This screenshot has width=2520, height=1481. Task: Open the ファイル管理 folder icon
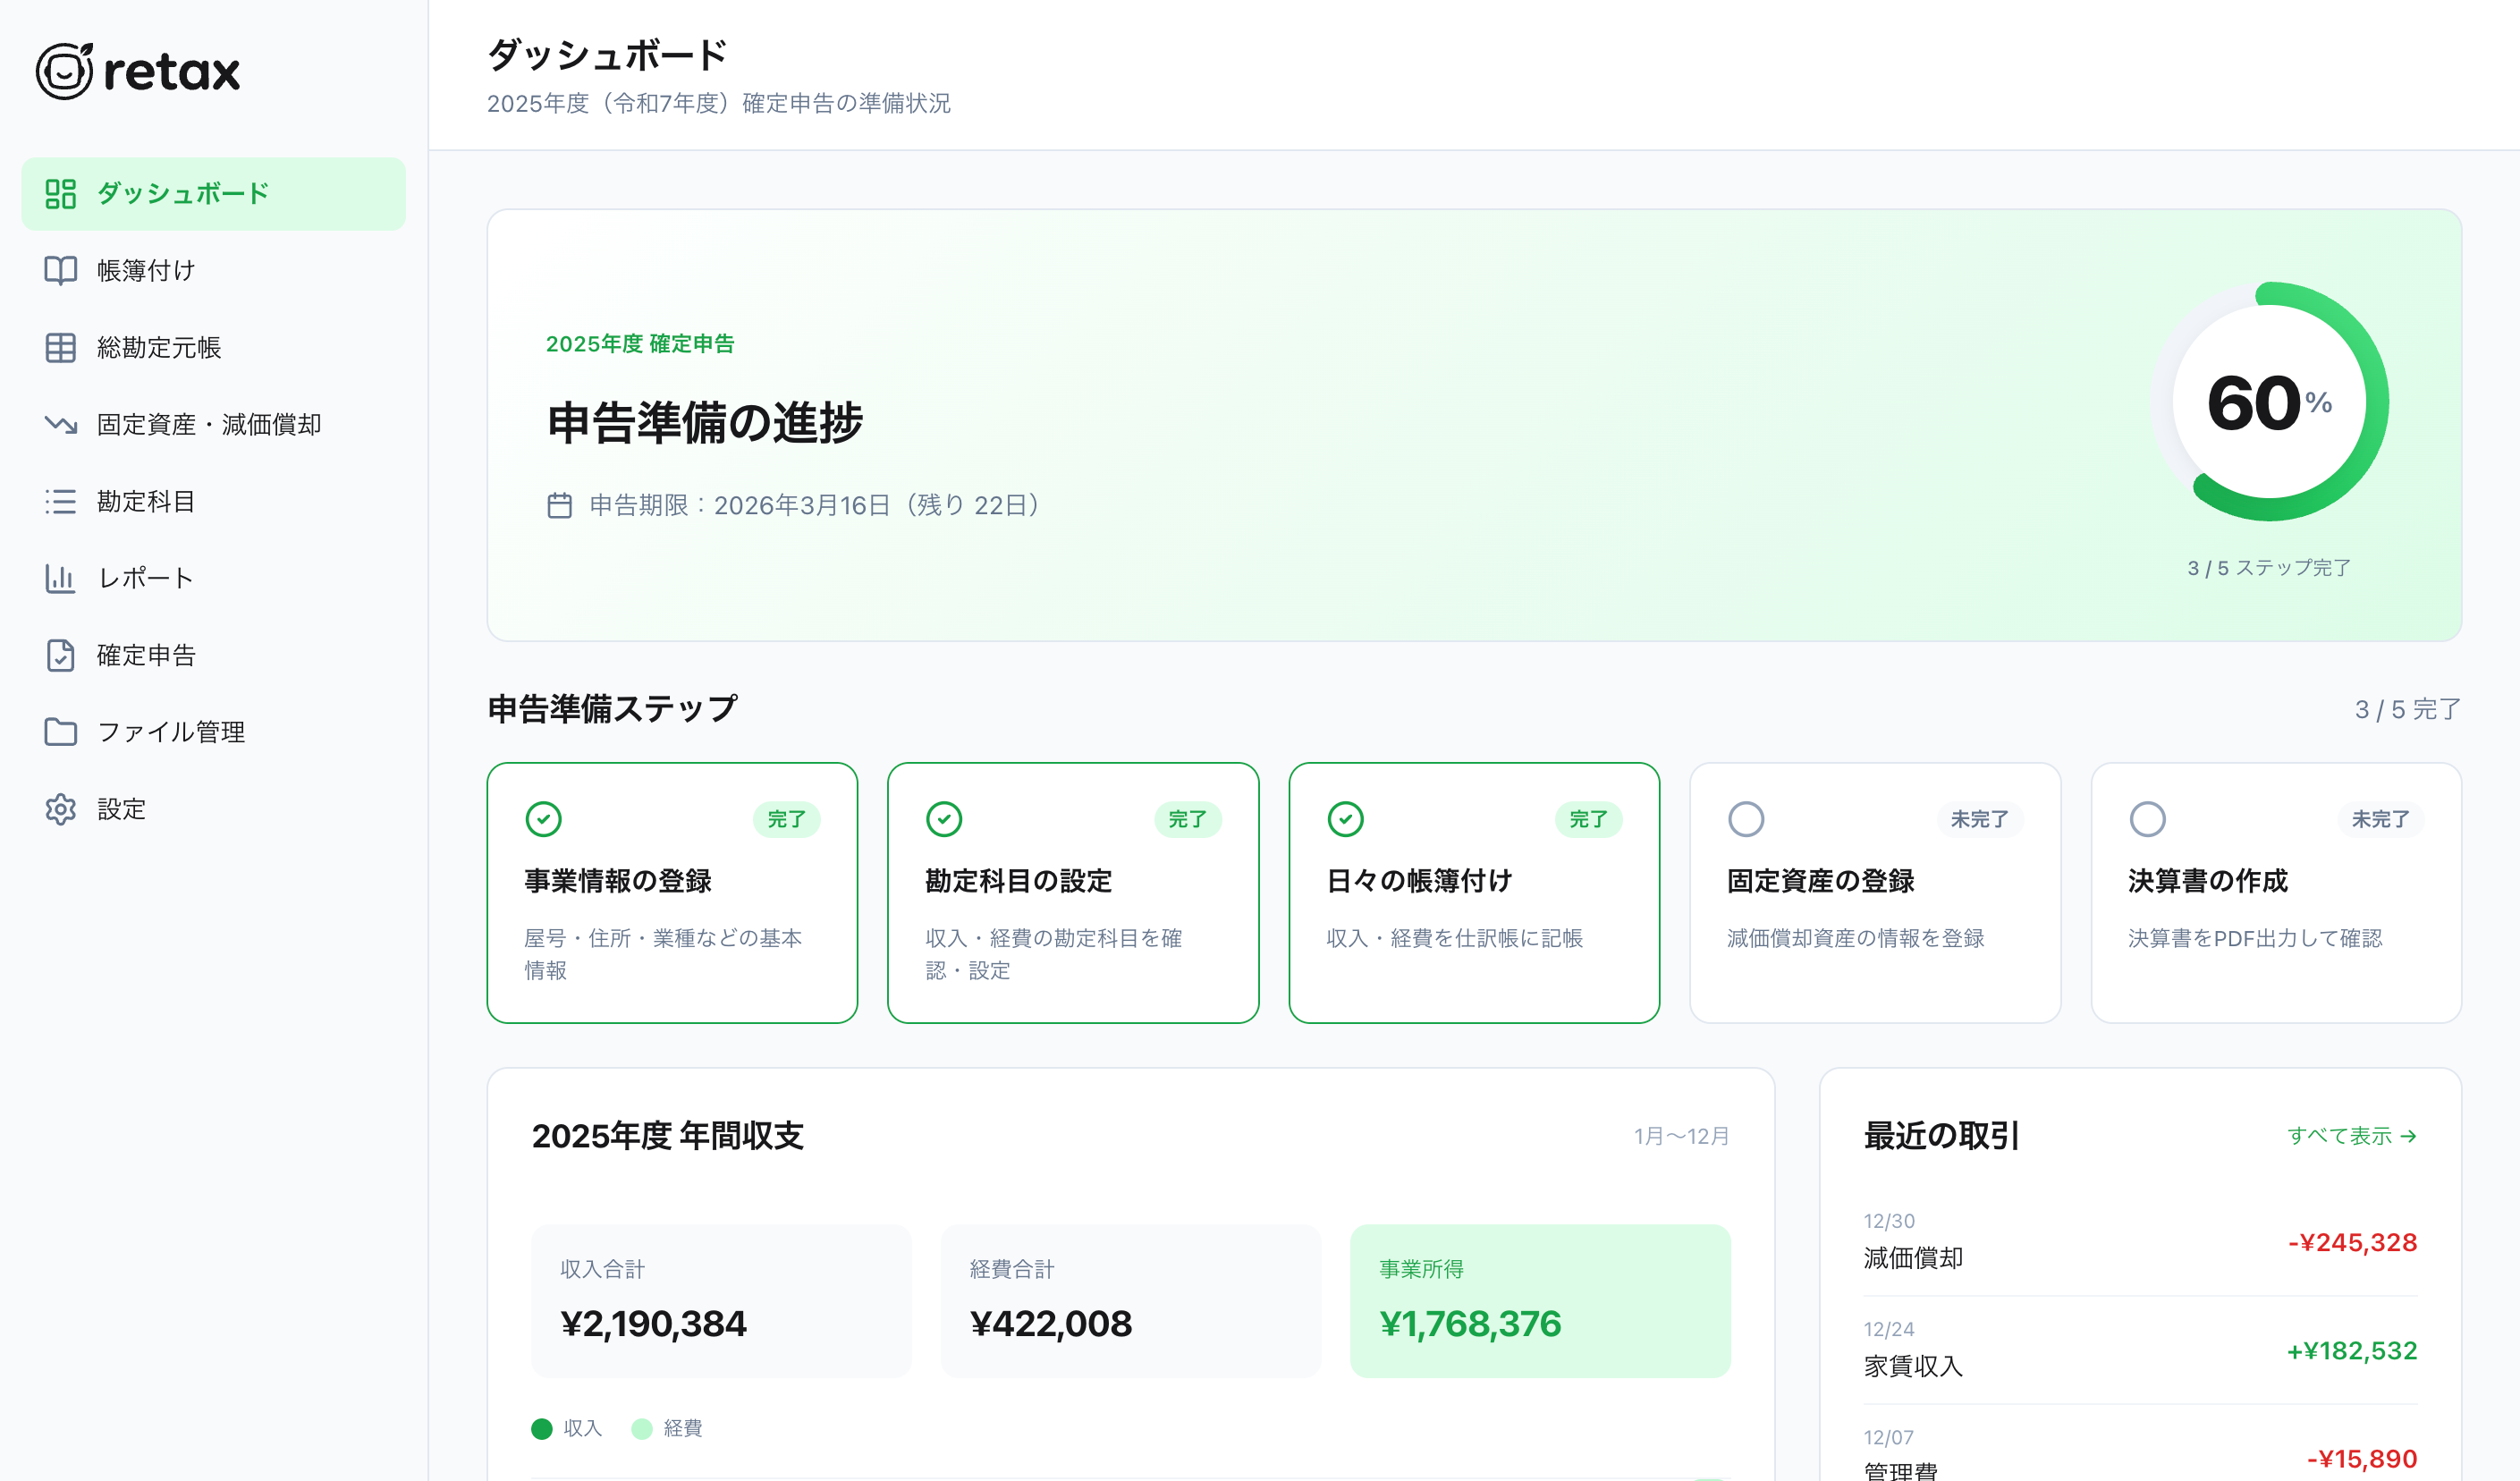(60, 731)
